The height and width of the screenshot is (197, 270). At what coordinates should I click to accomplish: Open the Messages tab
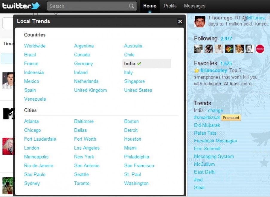click(195, 6)
